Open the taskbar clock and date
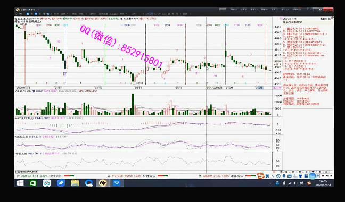This screenshot has width=345, height=202. (x=323, y=183)
